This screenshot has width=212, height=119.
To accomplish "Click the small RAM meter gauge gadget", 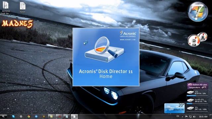I will [x=203, y=37].
